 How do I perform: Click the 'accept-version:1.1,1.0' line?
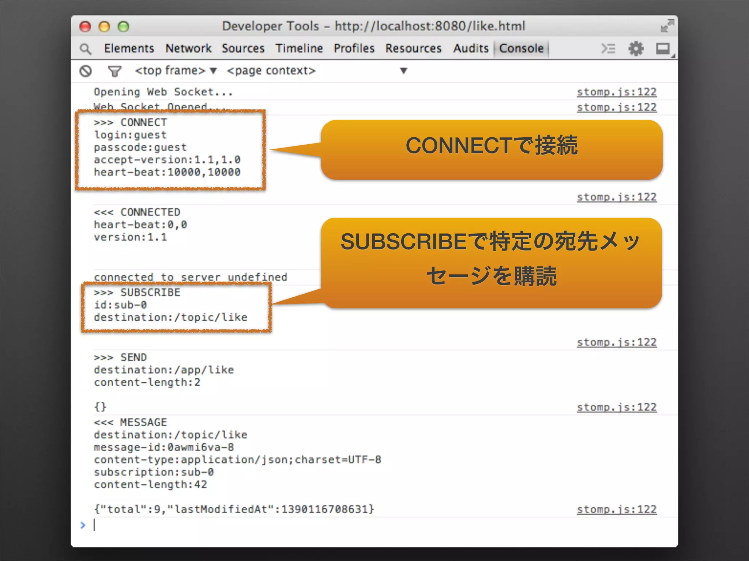tap(167, 160)
